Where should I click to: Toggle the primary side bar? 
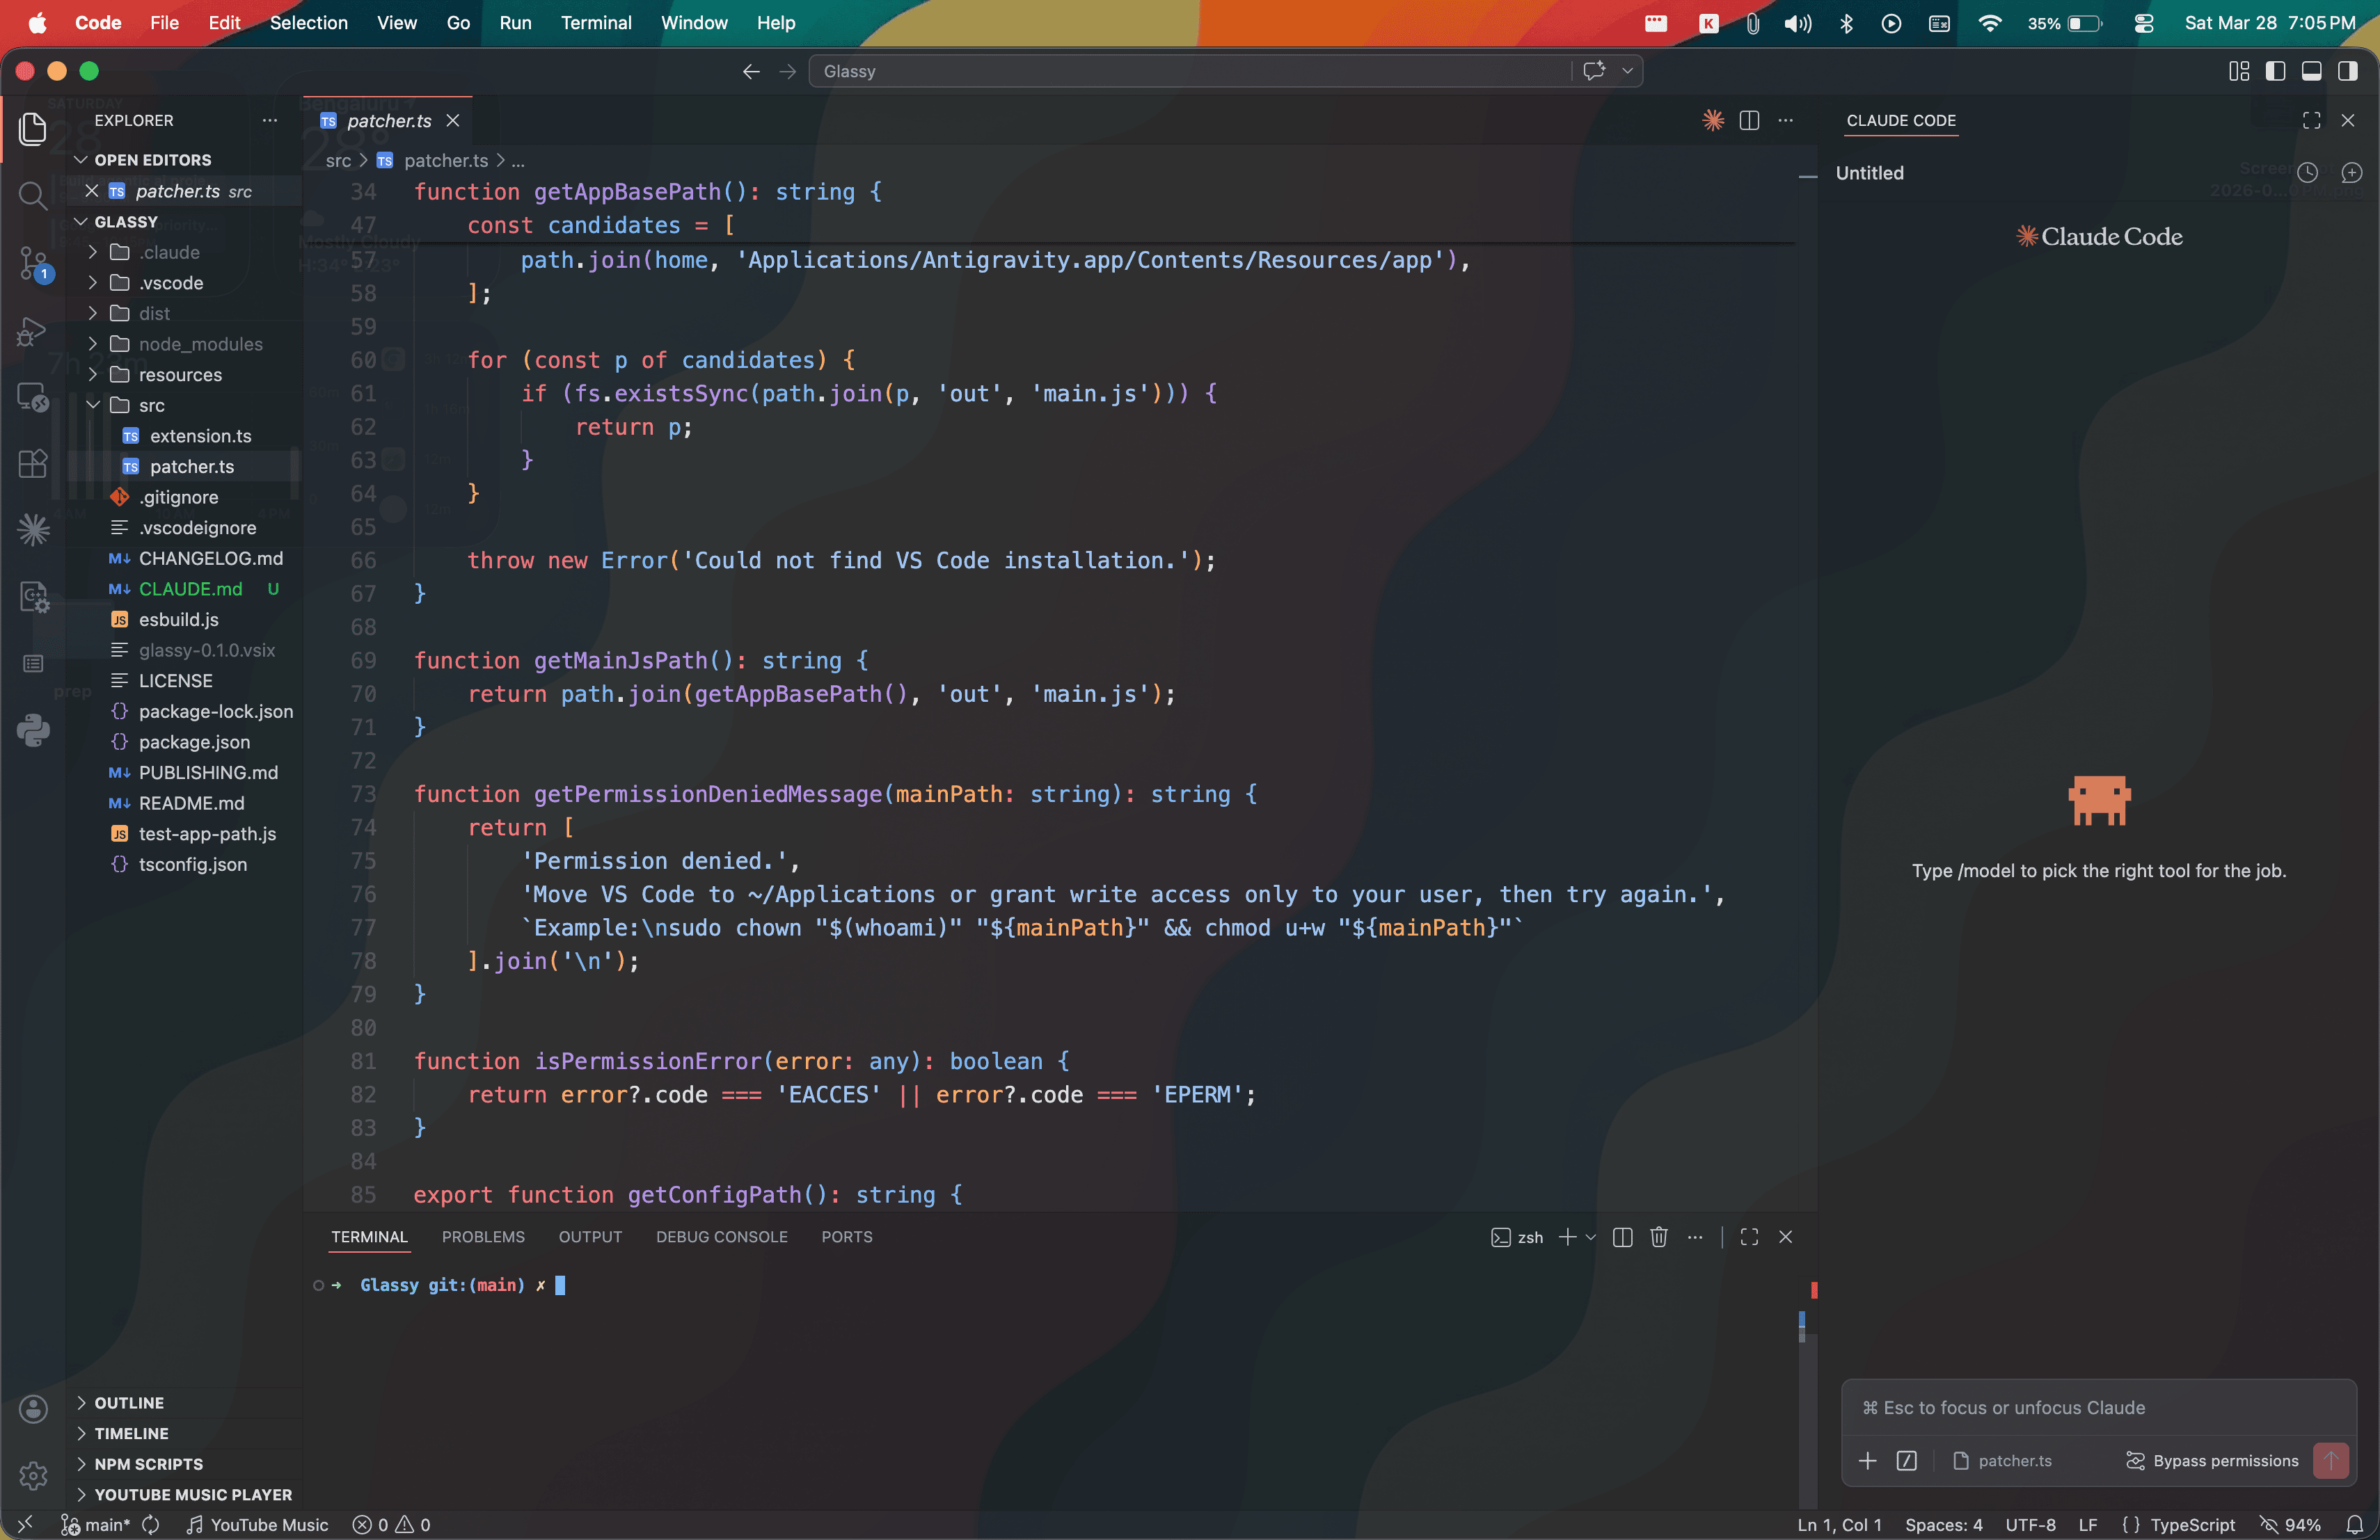2275,71
